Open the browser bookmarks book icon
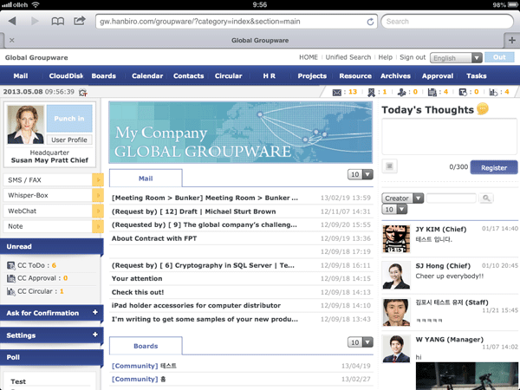Image resolution: width=520 pixels, height=390 pixels. click(57, 20)
